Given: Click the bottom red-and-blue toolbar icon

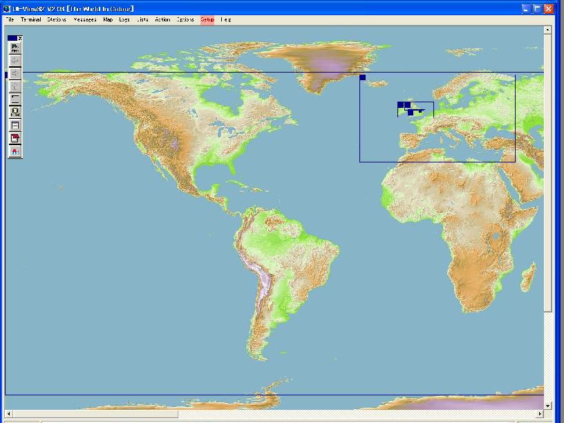Looking at the screenshot, I should click(15, 151).
